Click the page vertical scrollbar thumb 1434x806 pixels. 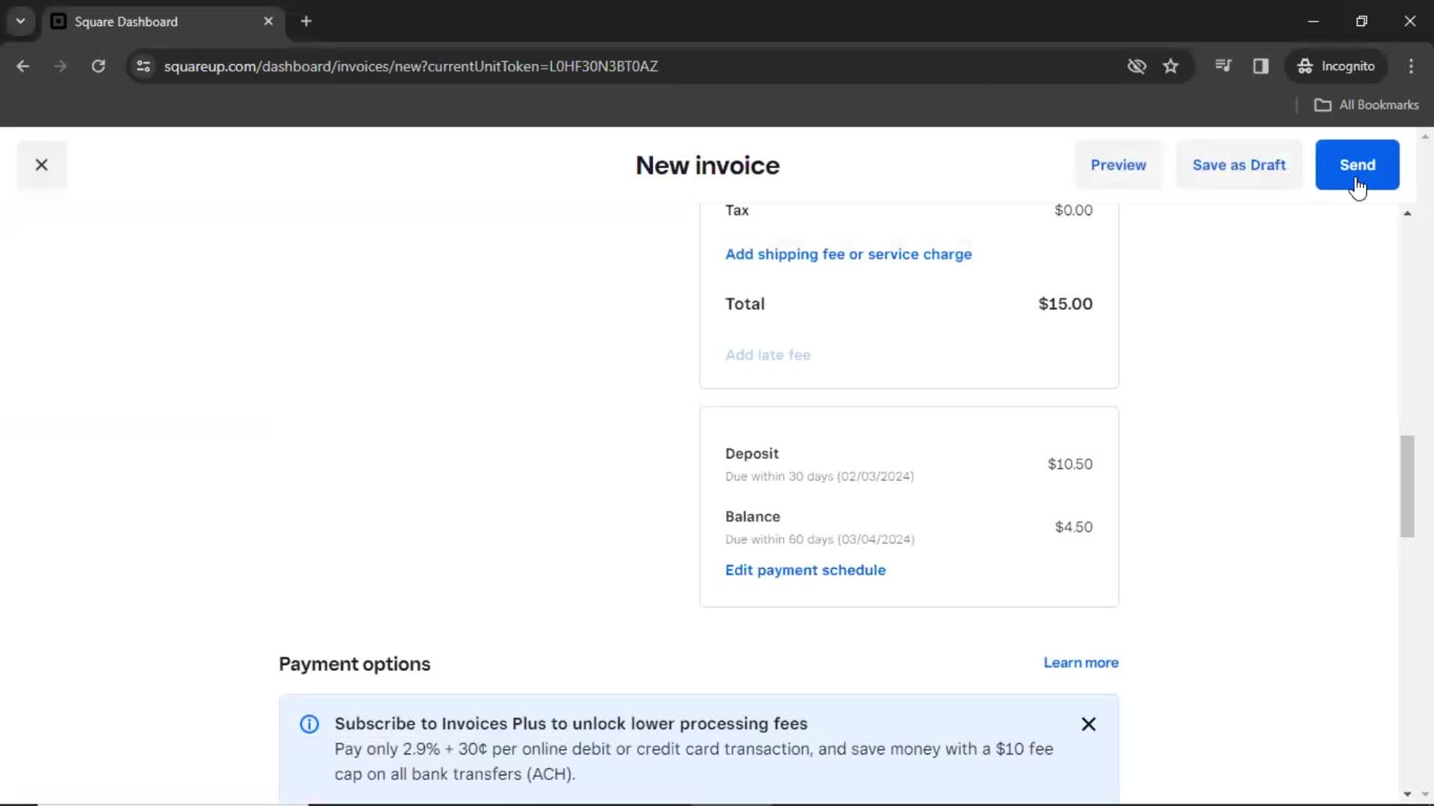point(1407,486)
